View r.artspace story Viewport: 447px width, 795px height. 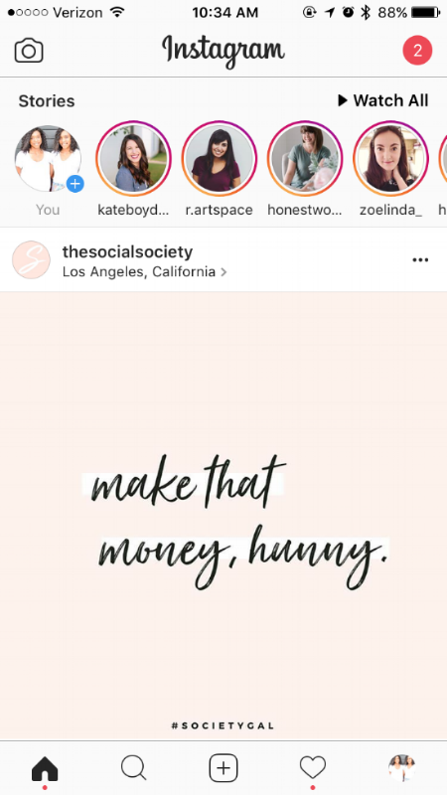coord(220,158)
